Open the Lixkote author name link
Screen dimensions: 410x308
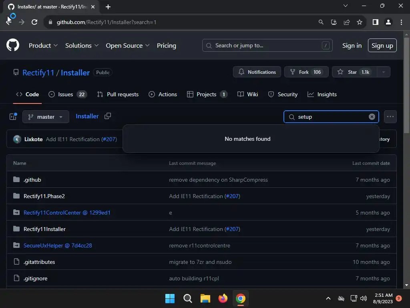click(34, 139)
